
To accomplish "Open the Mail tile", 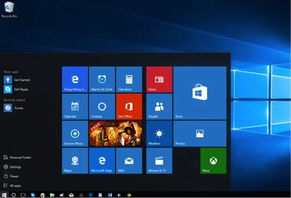I will [x=129, y=161].
